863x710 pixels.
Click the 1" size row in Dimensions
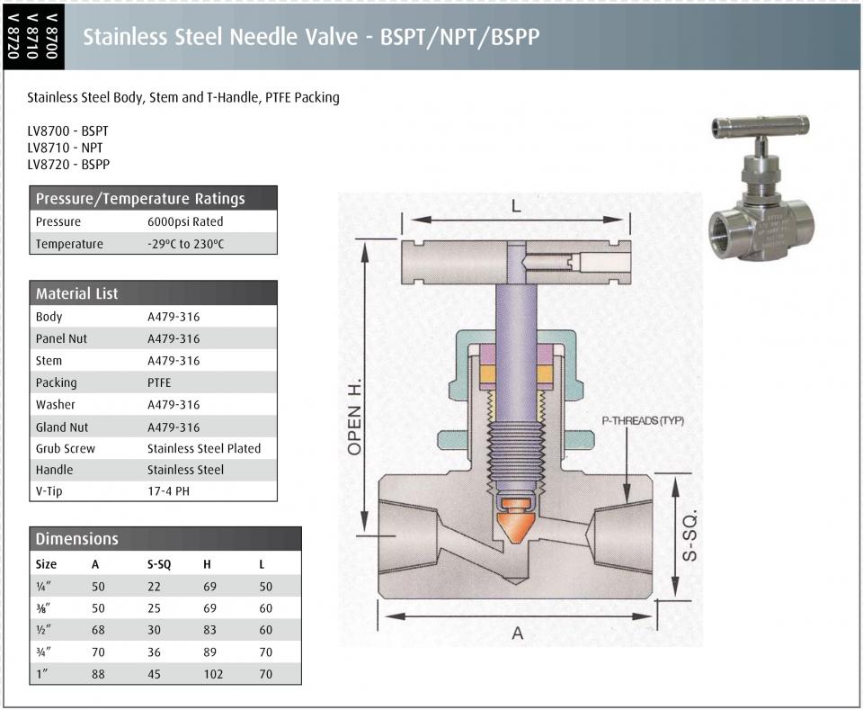(165, 674)
